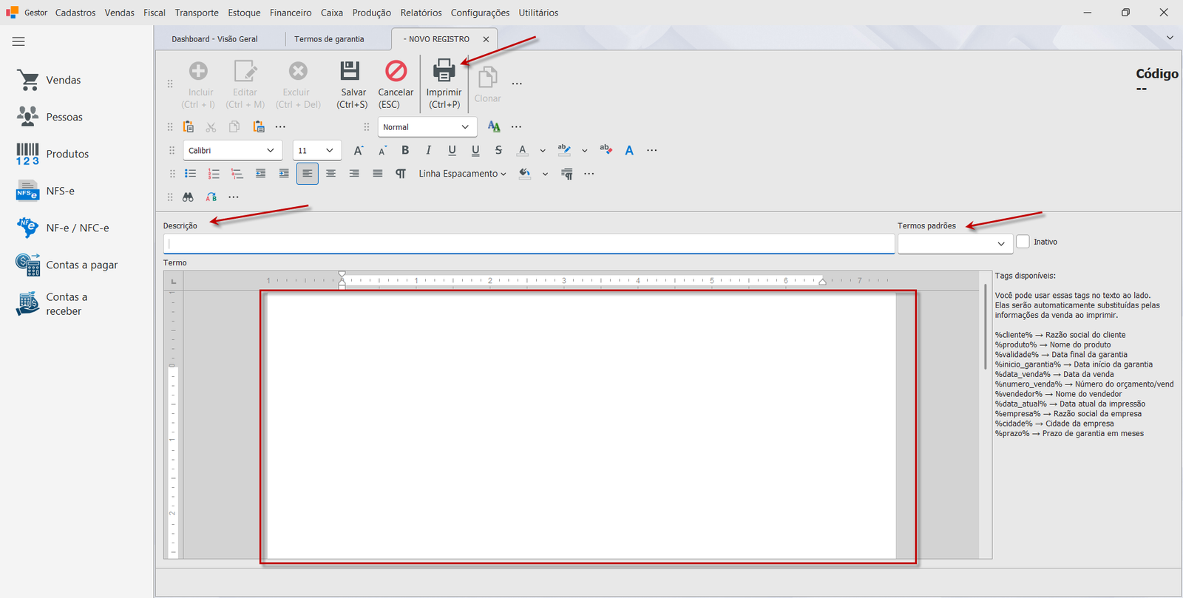The height and width of the screenshot is (598, 1183).
Task: Apply strikethrough formatting
Action: click(x=498, y=150)
